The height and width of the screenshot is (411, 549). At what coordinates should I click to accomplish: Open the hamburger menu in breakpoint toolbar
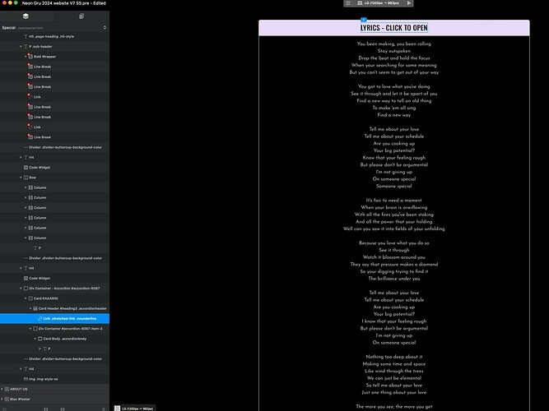pos(348,2)
